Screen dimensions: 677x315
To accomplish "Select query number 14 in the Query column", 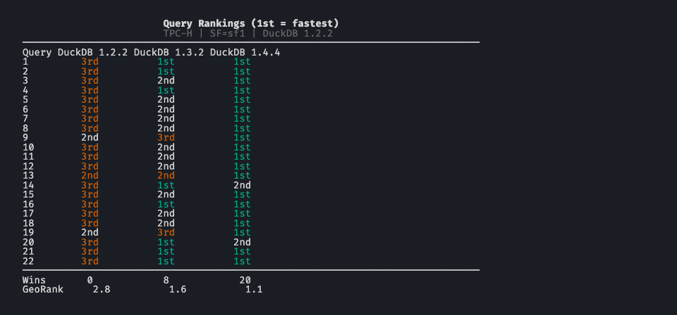I will [x=28, y=185].
